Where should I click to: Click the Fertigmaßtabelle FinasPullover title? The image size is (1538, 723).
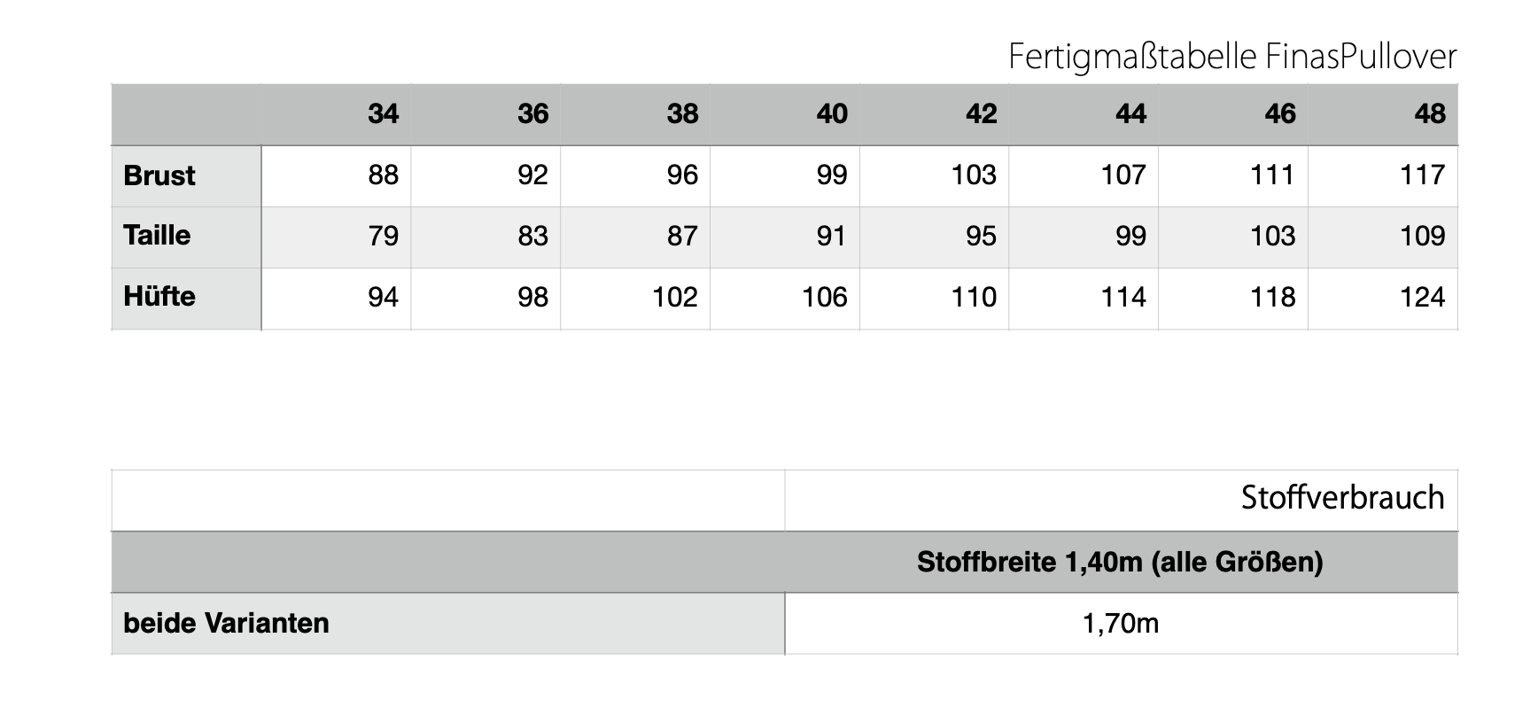1231,57
